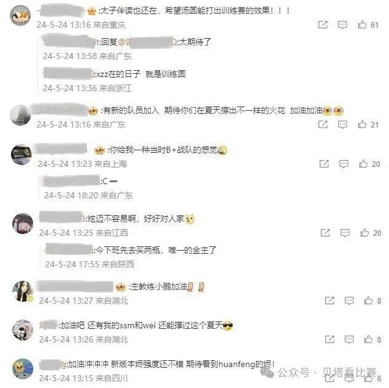Reply to the ssm和wei comment
This screenshot has height=388, width=389.
[349, 339]
